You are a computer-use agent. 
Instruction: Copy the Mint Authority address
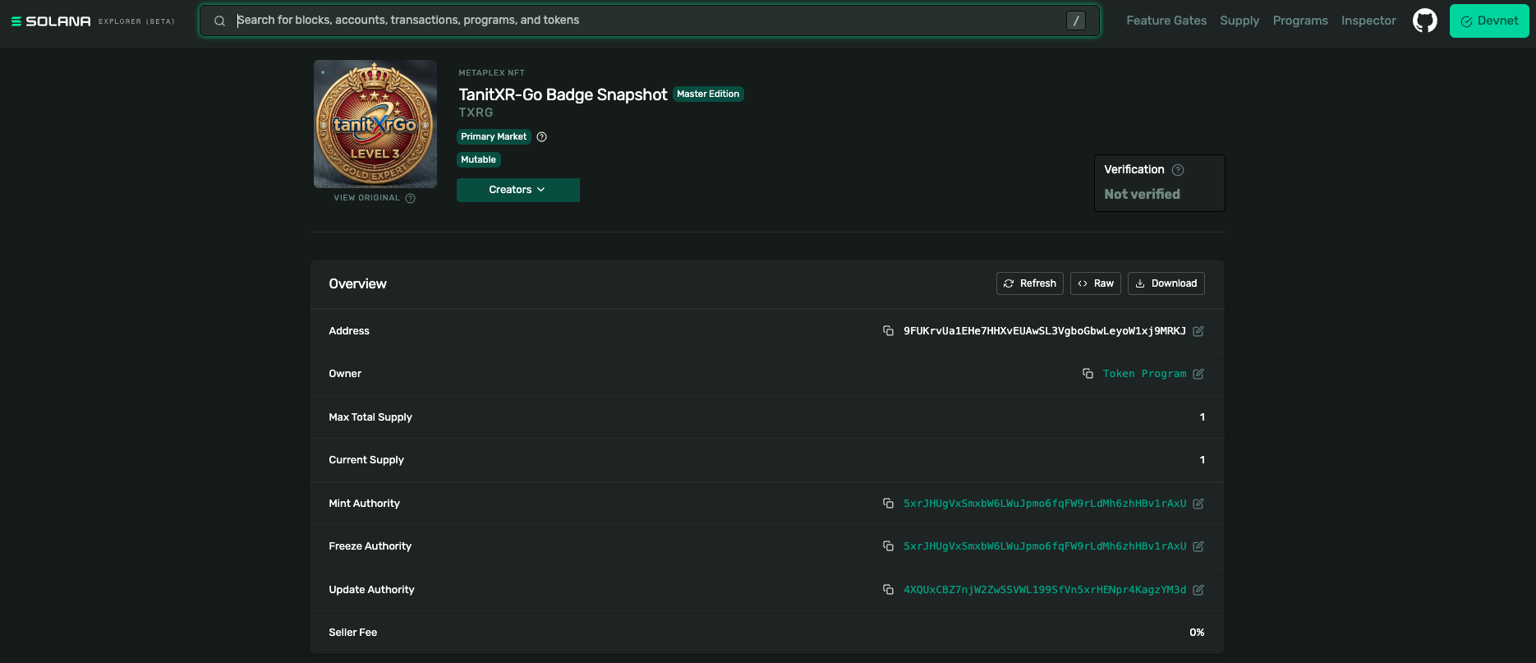click(888, 504)
